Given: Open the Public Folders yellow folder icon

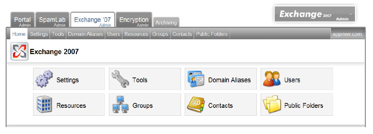Looking at the screenshot, I should (272, 104).
